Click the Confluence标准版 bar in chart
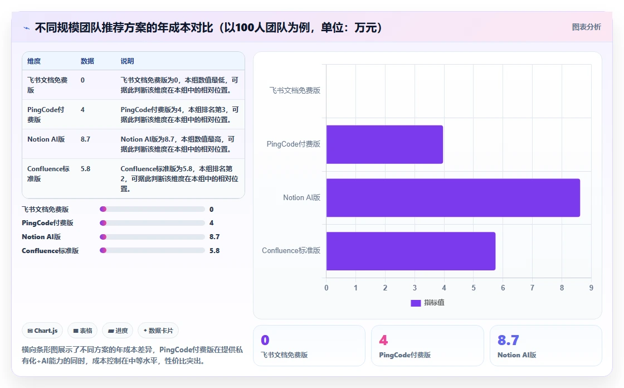 point(411,251)
